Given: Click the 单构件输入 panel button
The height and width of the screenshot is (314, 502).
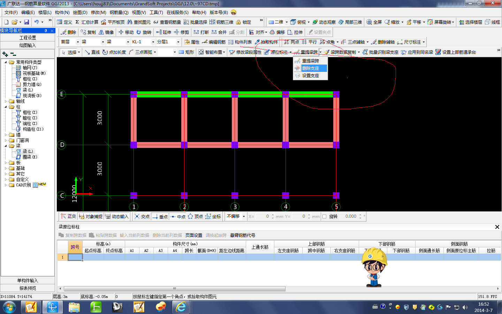Looking at the screenshot, I should pos(28,281).
